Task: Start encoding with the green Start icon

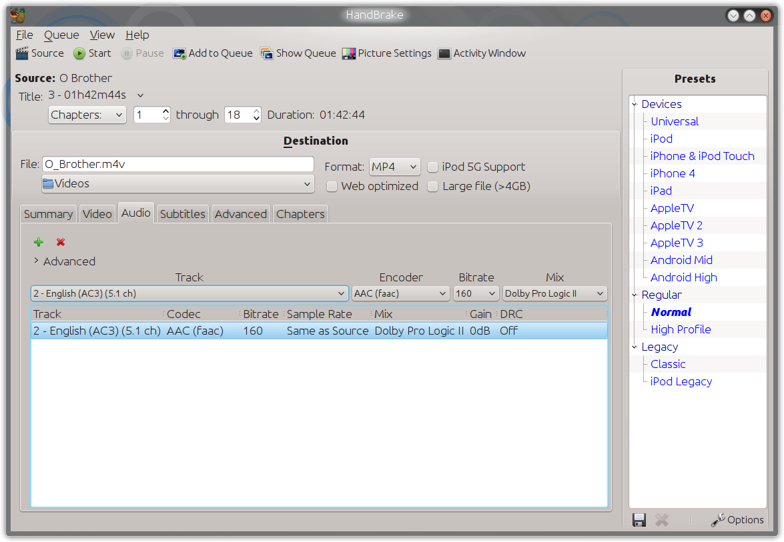Action: (79, 53)
